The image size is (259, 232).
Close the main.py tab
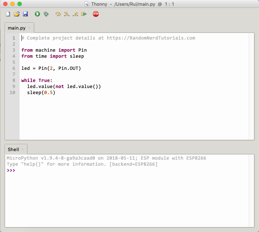pos(30,28)
